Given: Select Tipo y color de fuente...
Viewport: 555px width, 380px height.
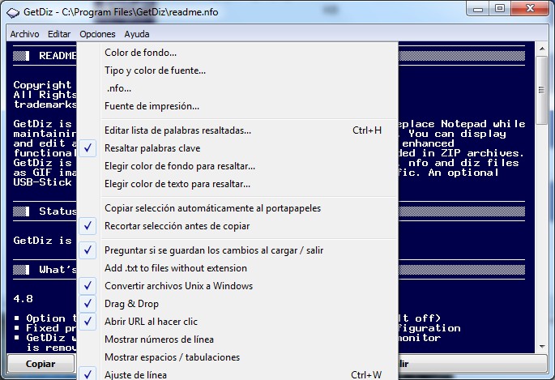Looking at the screenshot, I should tap(237, 70).
